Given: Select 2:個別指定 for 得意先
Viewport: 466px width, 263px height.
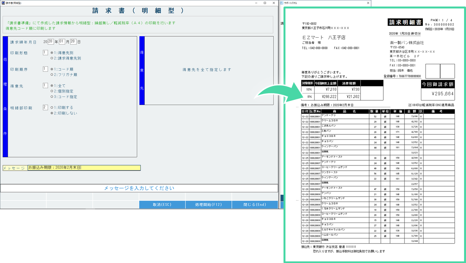Looking at the screenshot, I should click(52, 91).
